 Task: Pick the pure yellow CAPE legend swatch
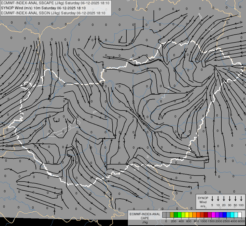pos(187,215)
